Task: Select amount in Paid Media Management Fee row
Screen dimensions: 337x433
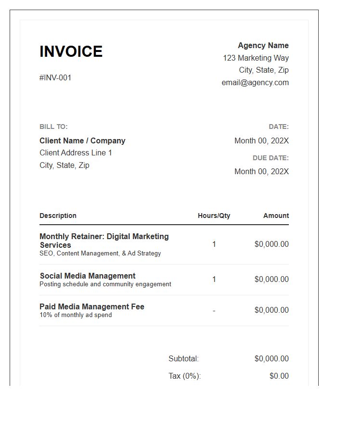Action: point(272,310)
